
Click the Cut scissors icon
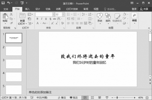11,14
